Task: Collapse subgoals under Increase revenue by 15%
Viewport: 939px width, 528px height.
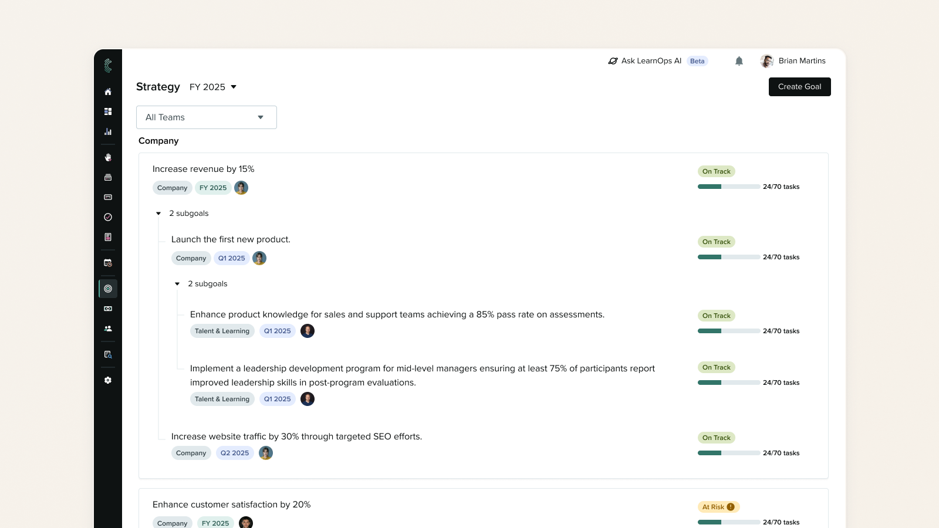Action: click(158, 214)
